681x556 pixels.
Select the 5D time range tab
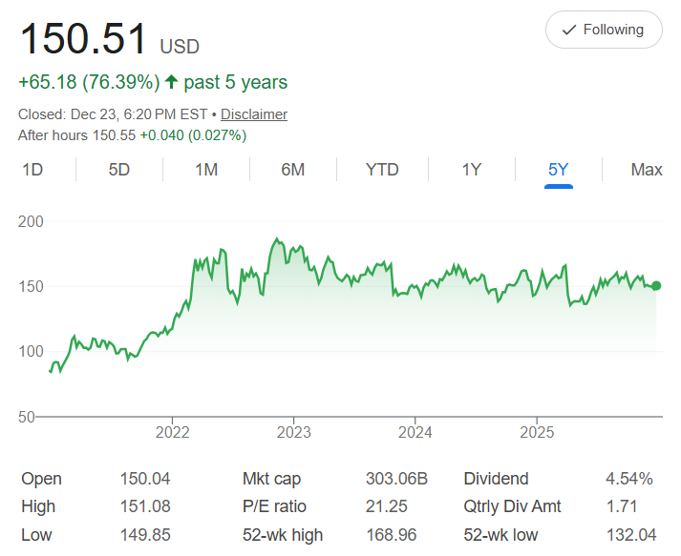[118, 170]
